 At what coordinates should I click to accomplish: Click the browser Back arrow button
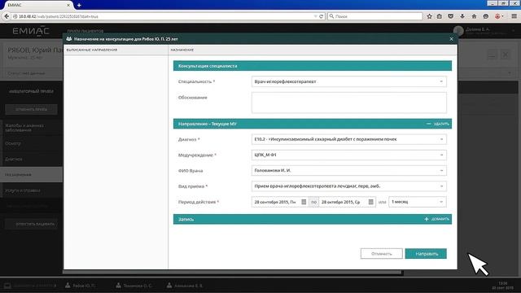7,16
